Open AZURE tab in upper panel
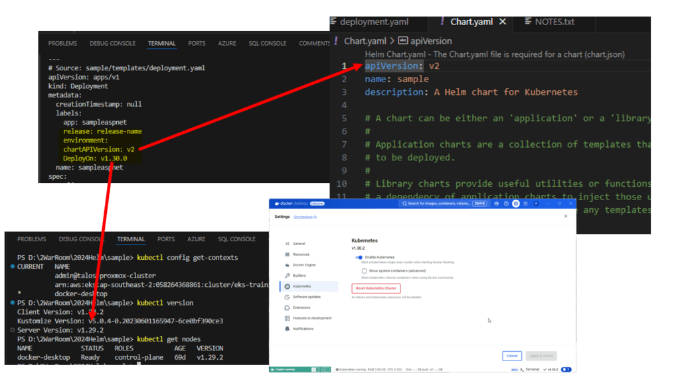Viewport: 680px width, 381px height. [227, 43]
